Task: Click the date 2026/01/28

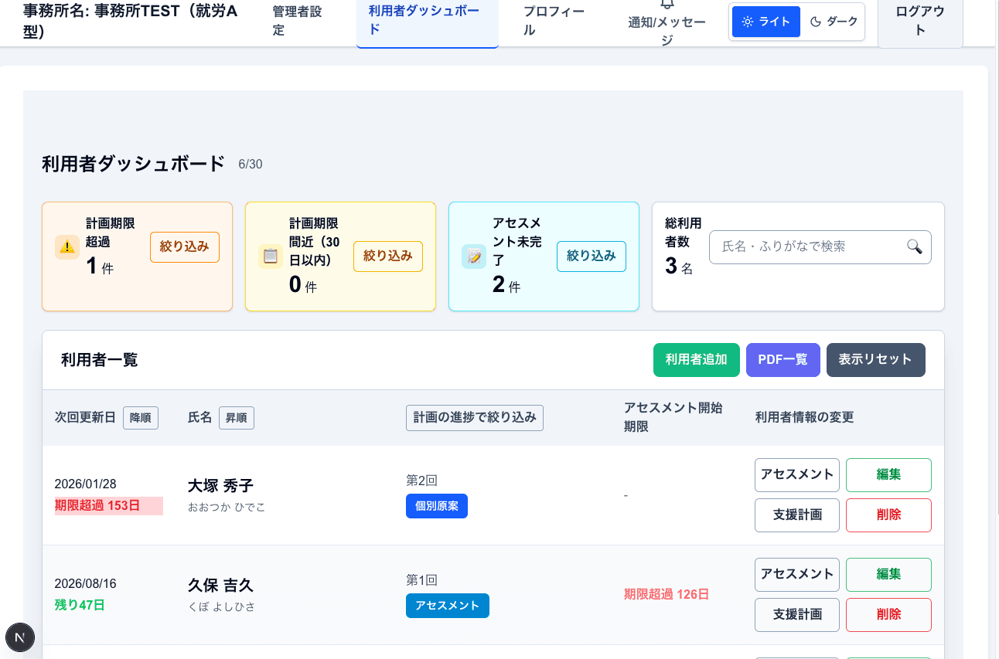Action: point(86,484)
